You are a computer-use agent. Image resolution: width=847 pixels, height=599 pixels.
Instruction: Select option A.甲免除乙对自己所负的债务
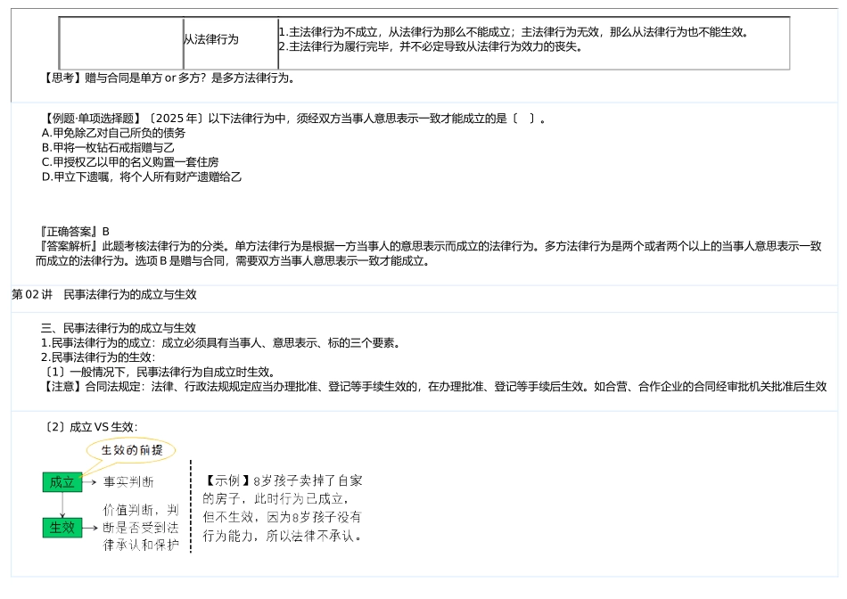[113, 134]
